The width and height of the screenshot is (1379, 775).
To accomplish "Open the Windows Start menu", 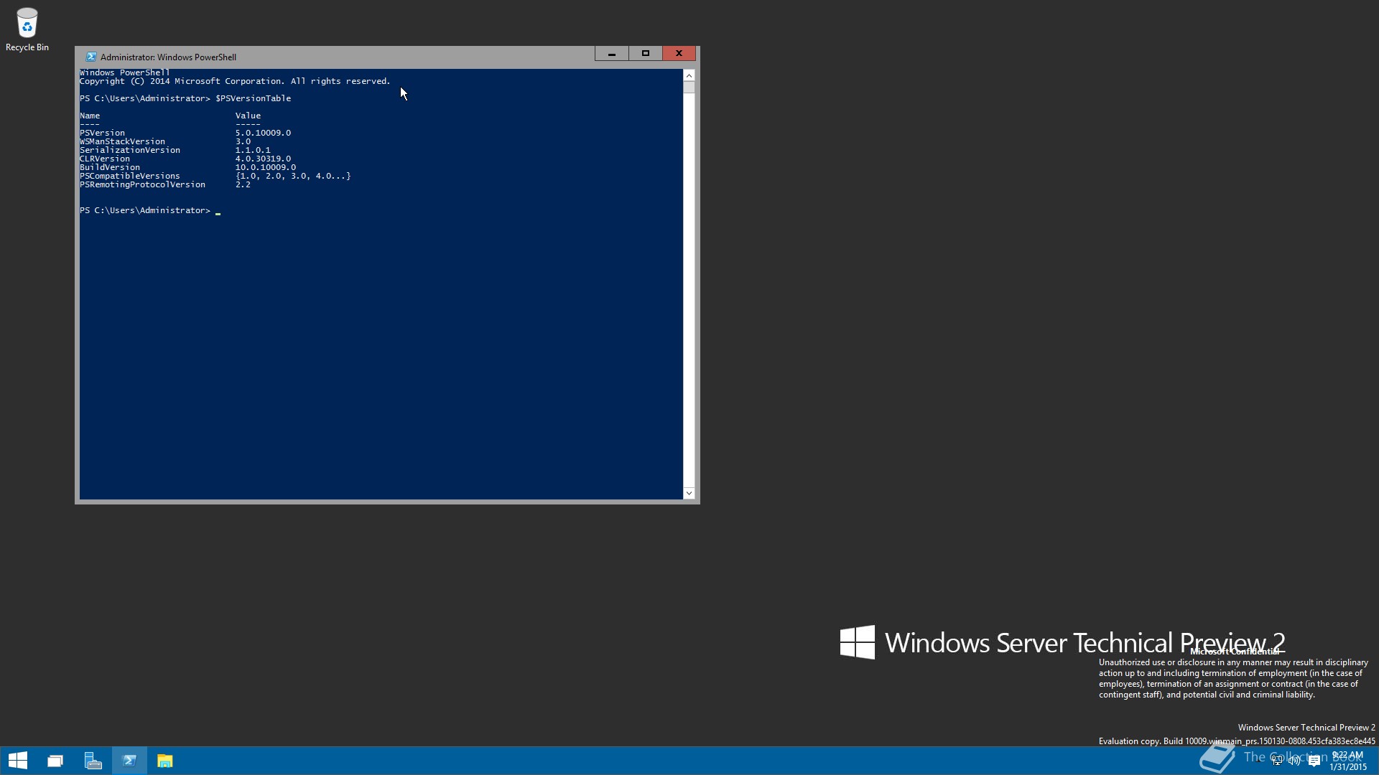I will pyautogui.click(x=18, y=761).
